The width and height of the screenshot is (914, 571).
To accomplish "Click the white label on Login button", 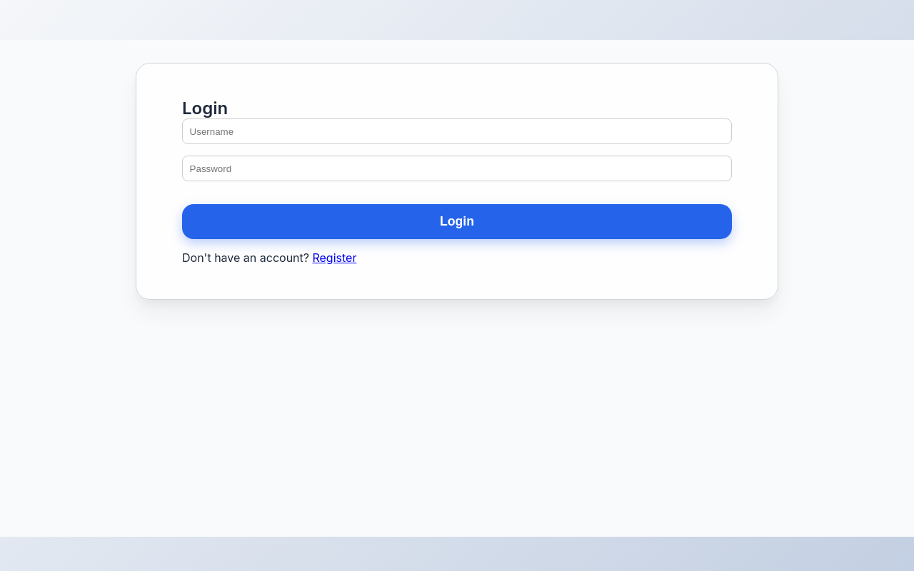I will point(457,221).
